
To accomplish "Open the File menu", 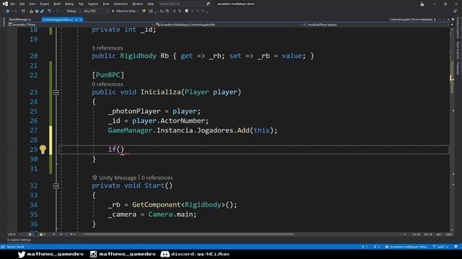I will coord(13,4).
